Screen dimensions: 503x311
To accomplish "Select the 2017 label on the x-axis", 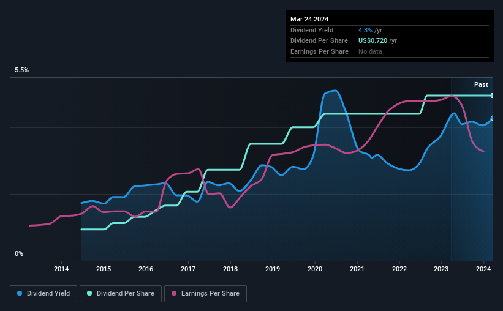I will pos(188,269).
